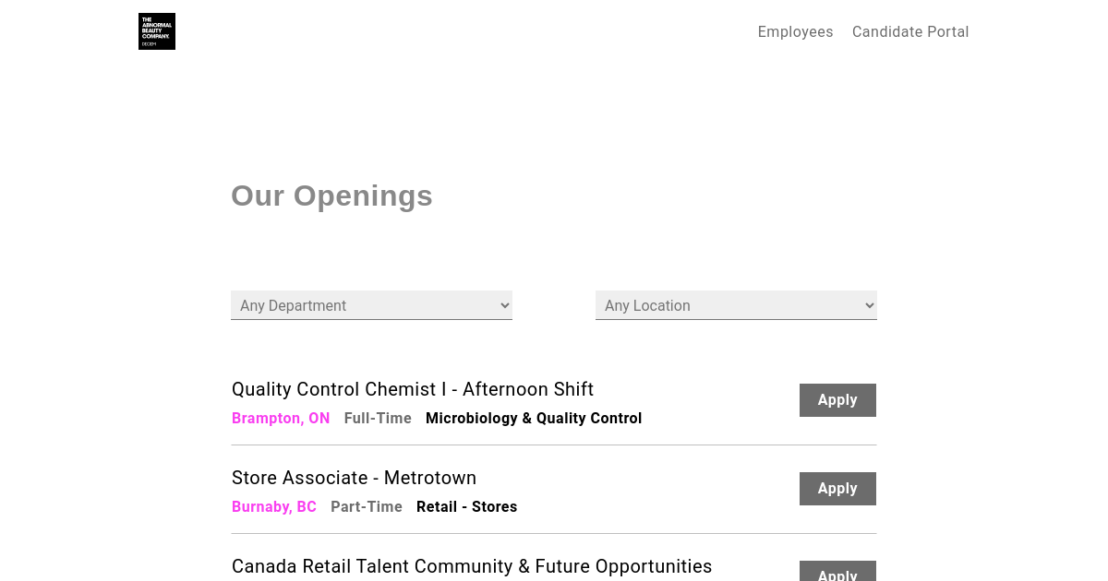
Task: Open Store Associate - Metrotown job title
Action: (354, 478)
